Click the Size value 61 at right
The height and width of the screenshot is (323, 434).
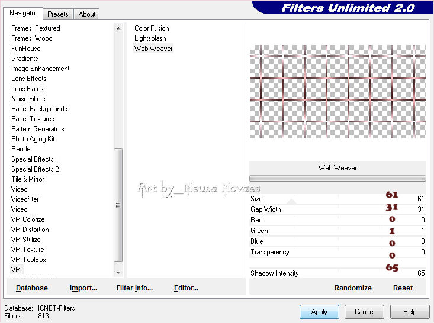[x=421, y=199]
